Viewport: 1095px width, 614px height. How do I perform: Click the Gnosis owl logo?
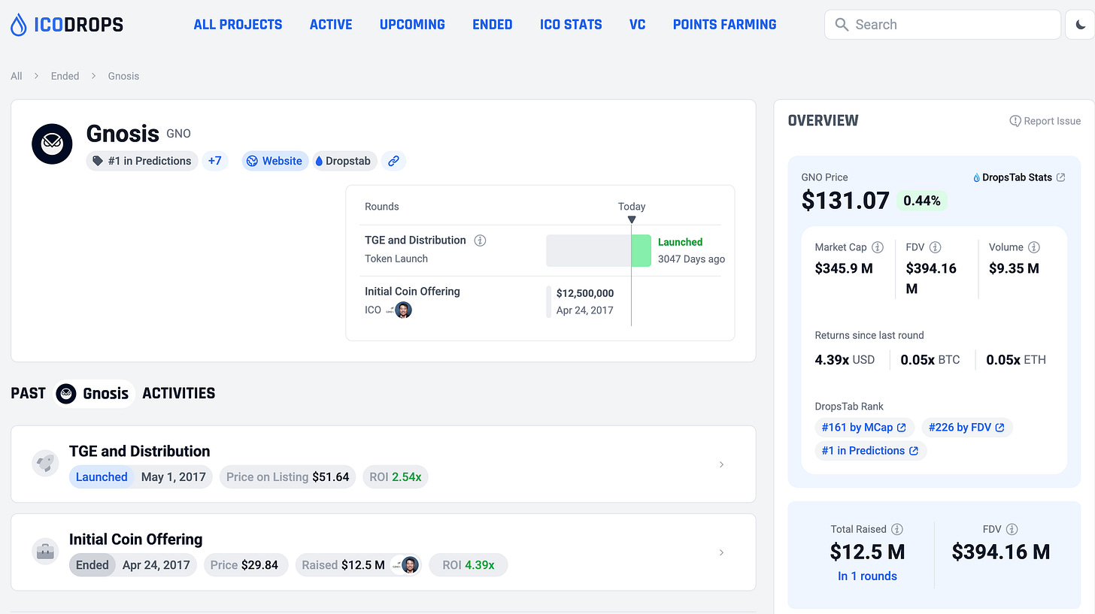click(52, 144)
